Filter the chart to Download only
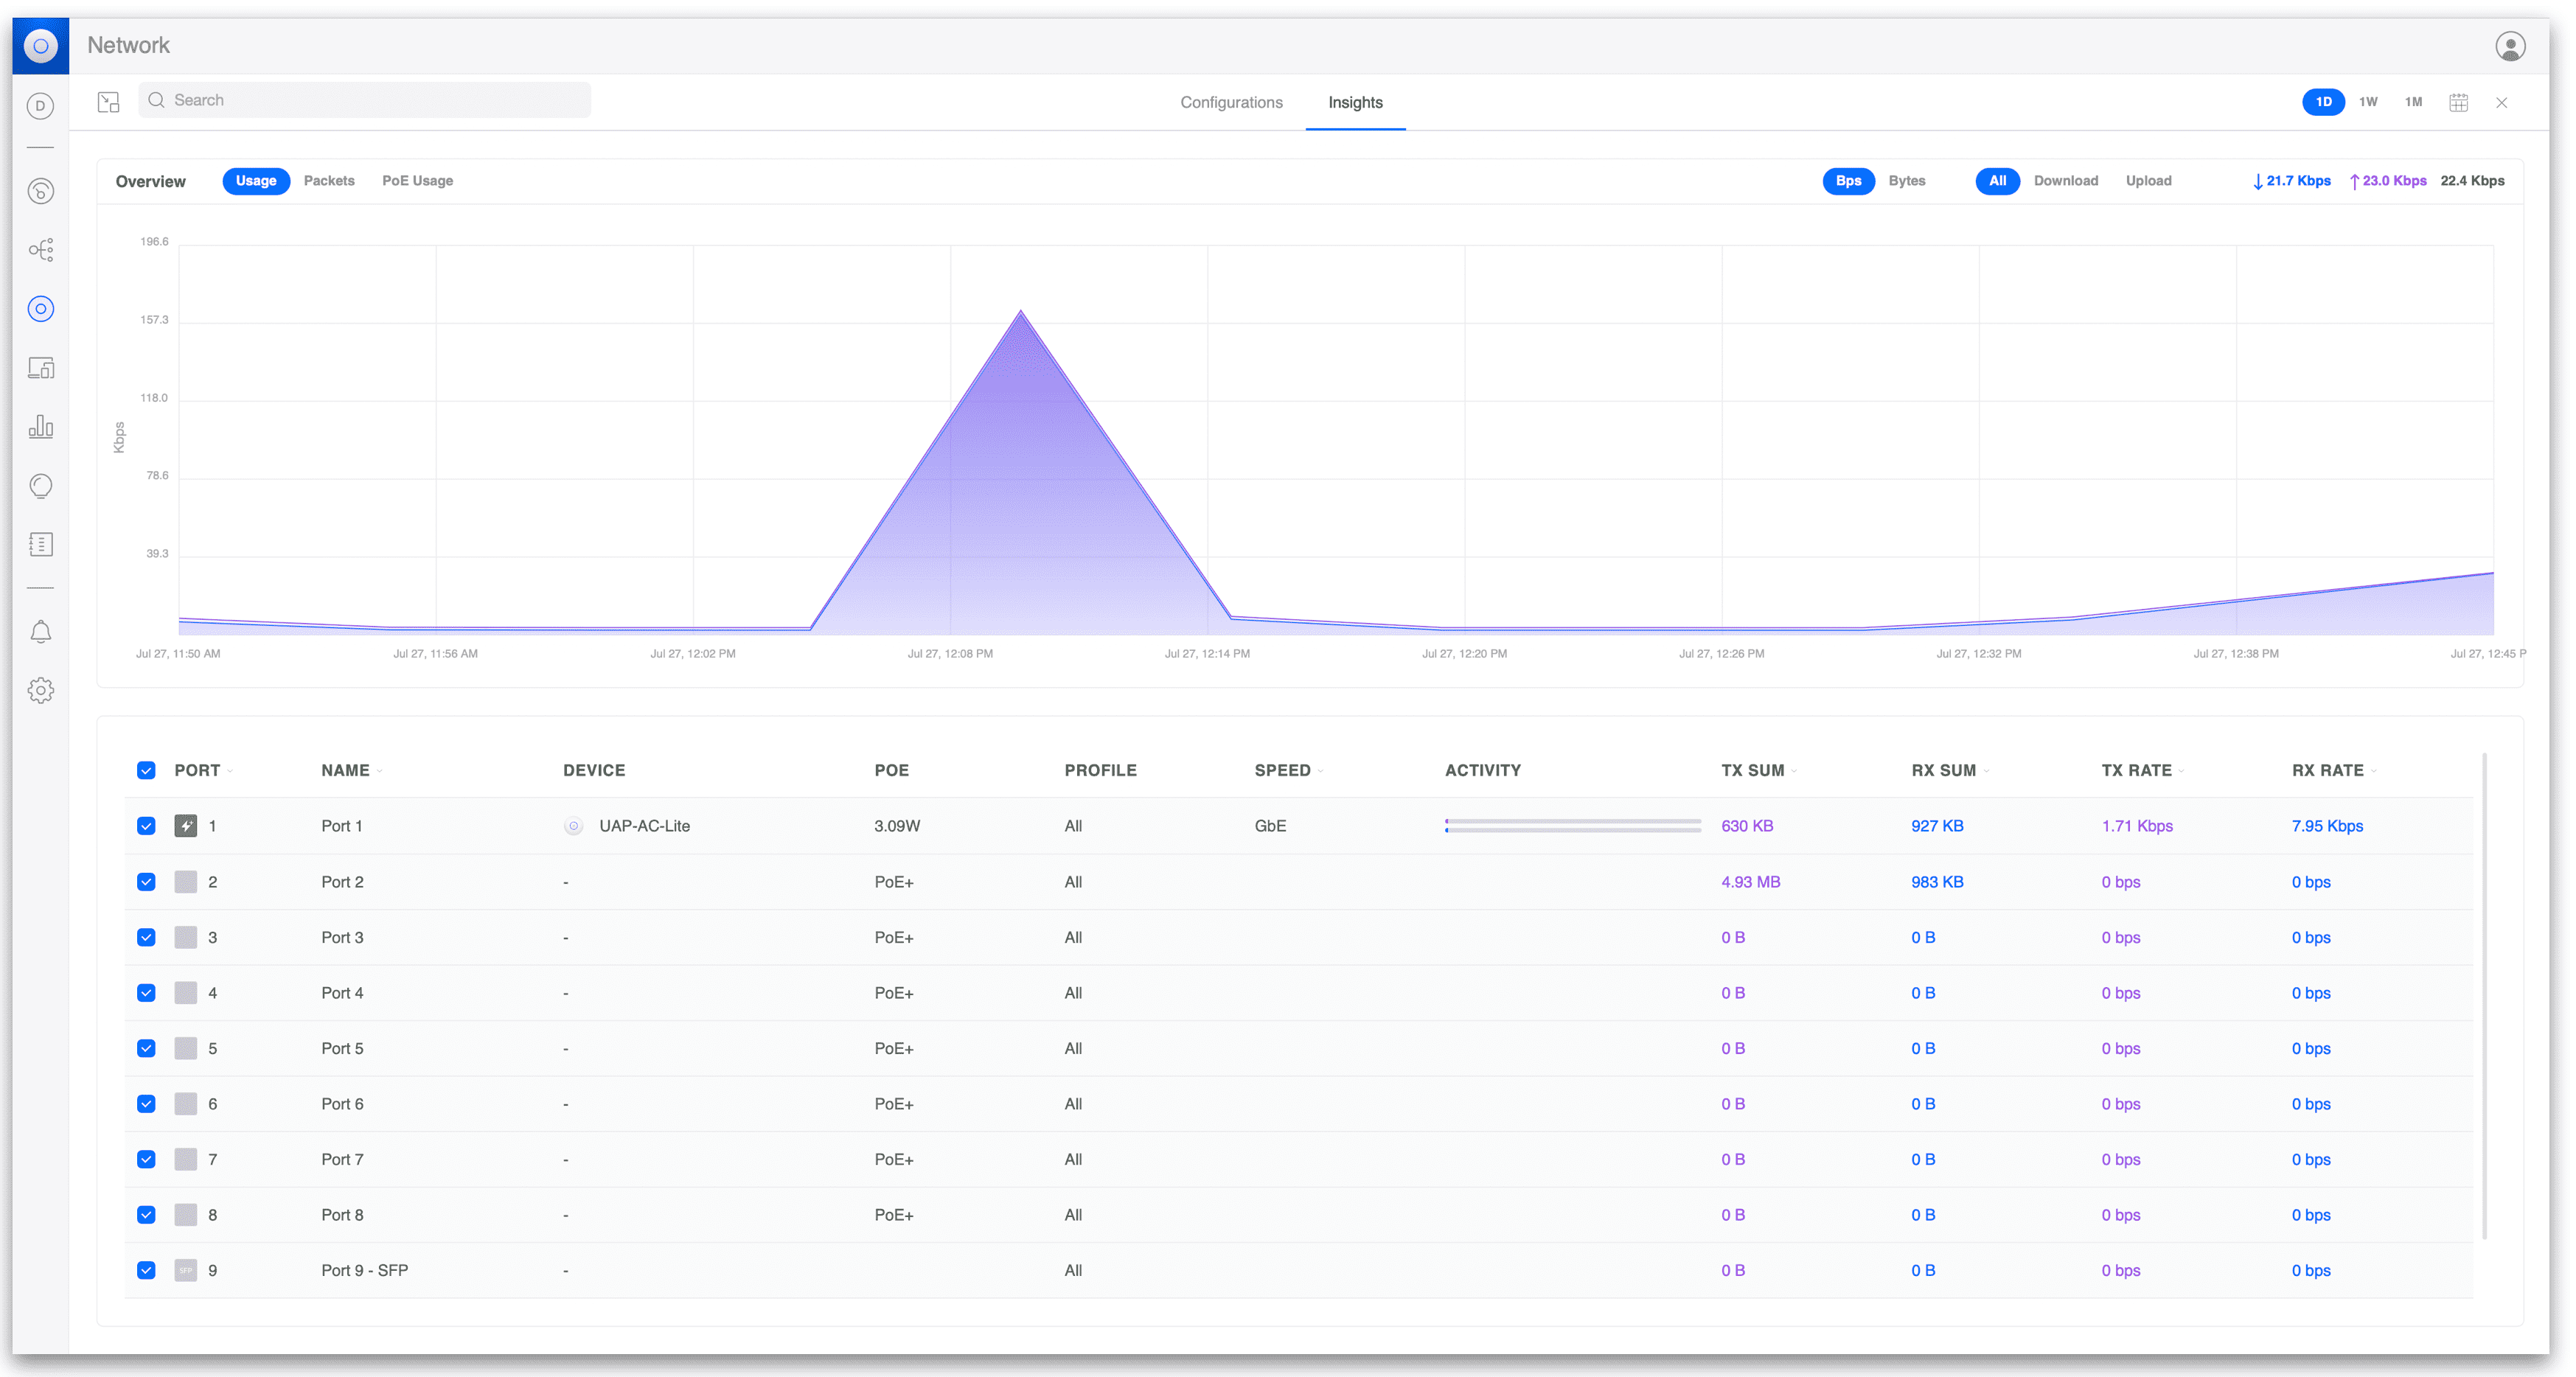The height and width of the screenshot is (1377, 2576). click(x=2067, y=181)
